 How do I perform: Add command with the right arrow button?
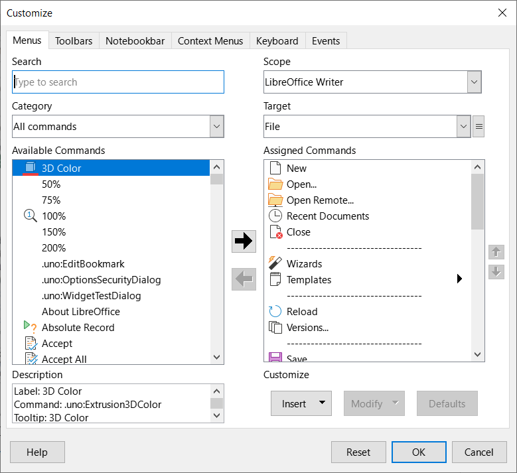coord(244,241)
